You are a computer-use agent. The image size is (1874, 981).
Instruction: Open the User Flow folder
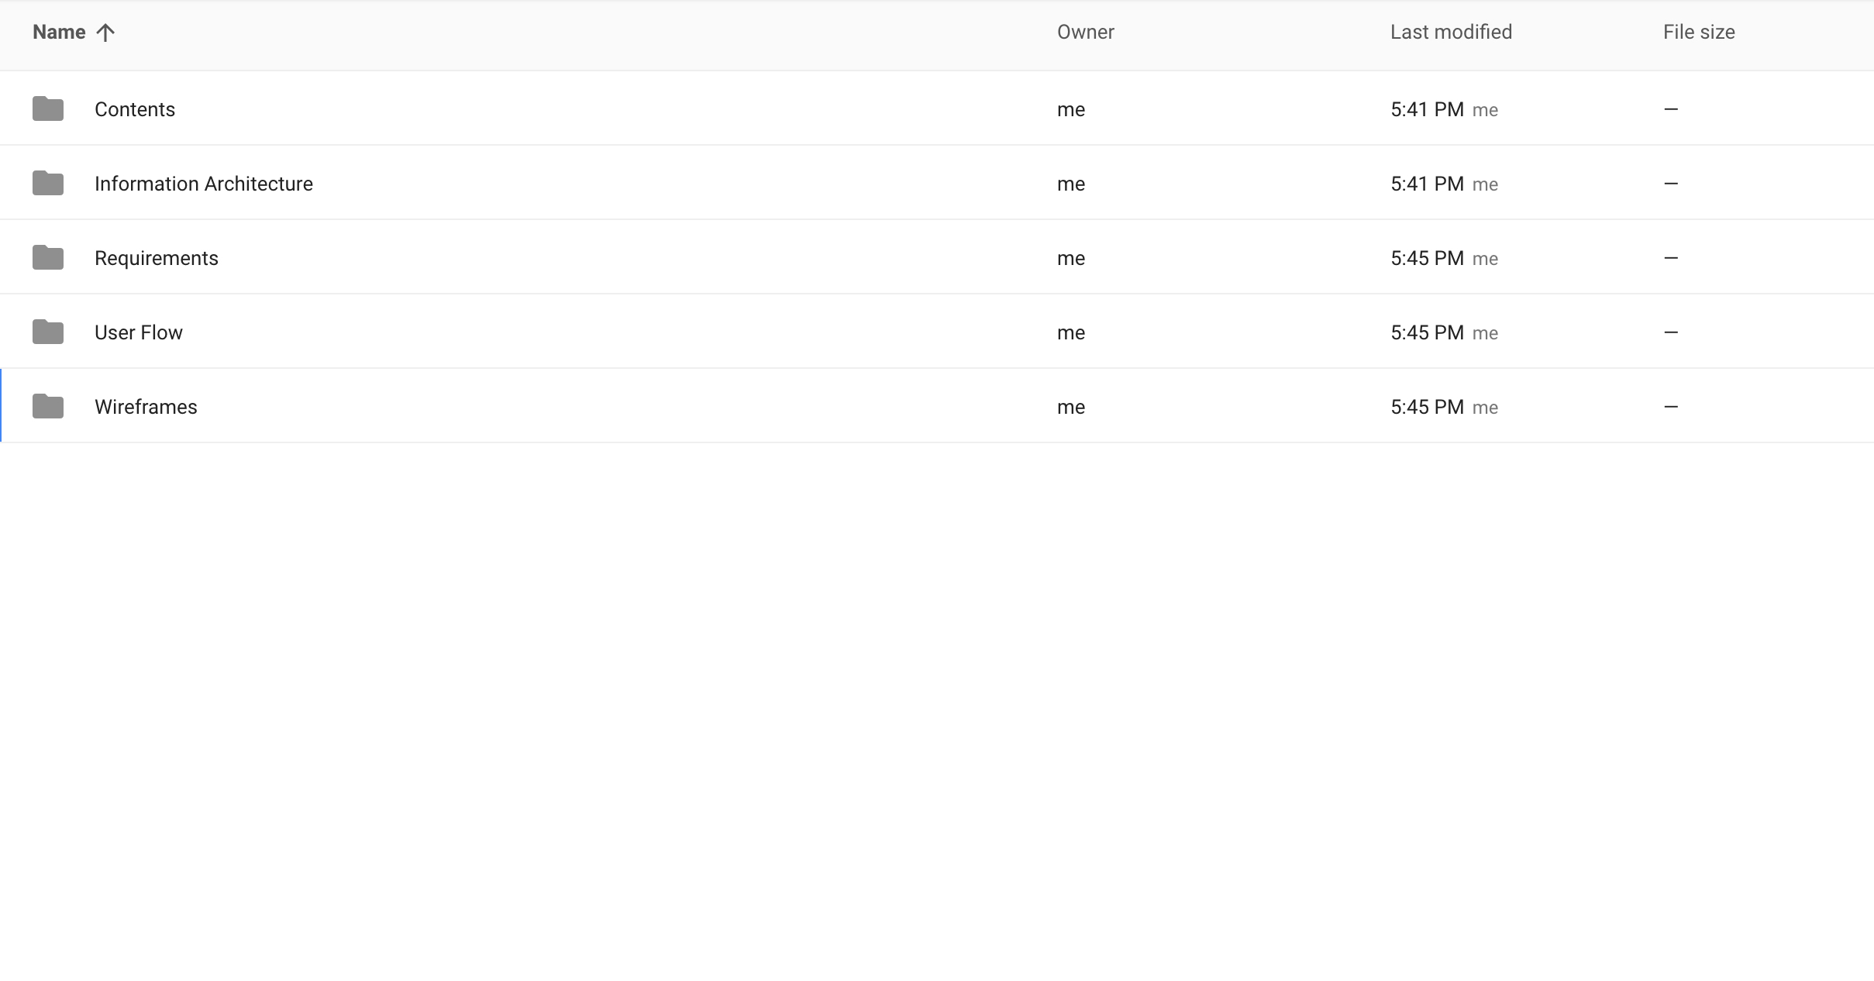(x=139, y=332)
